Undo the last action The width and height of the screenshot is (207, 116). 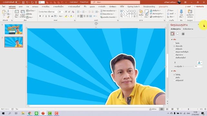(27, 2)
